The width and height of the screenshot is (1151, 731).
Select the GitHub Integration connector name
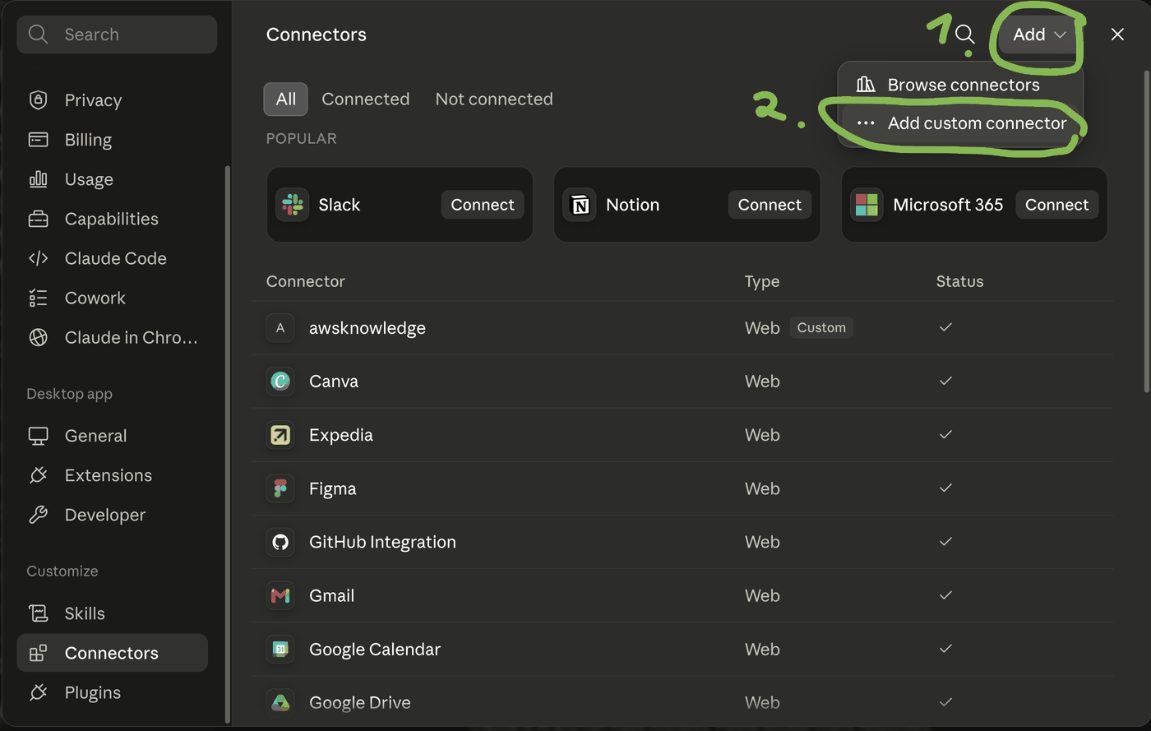(x=382, y=542)
